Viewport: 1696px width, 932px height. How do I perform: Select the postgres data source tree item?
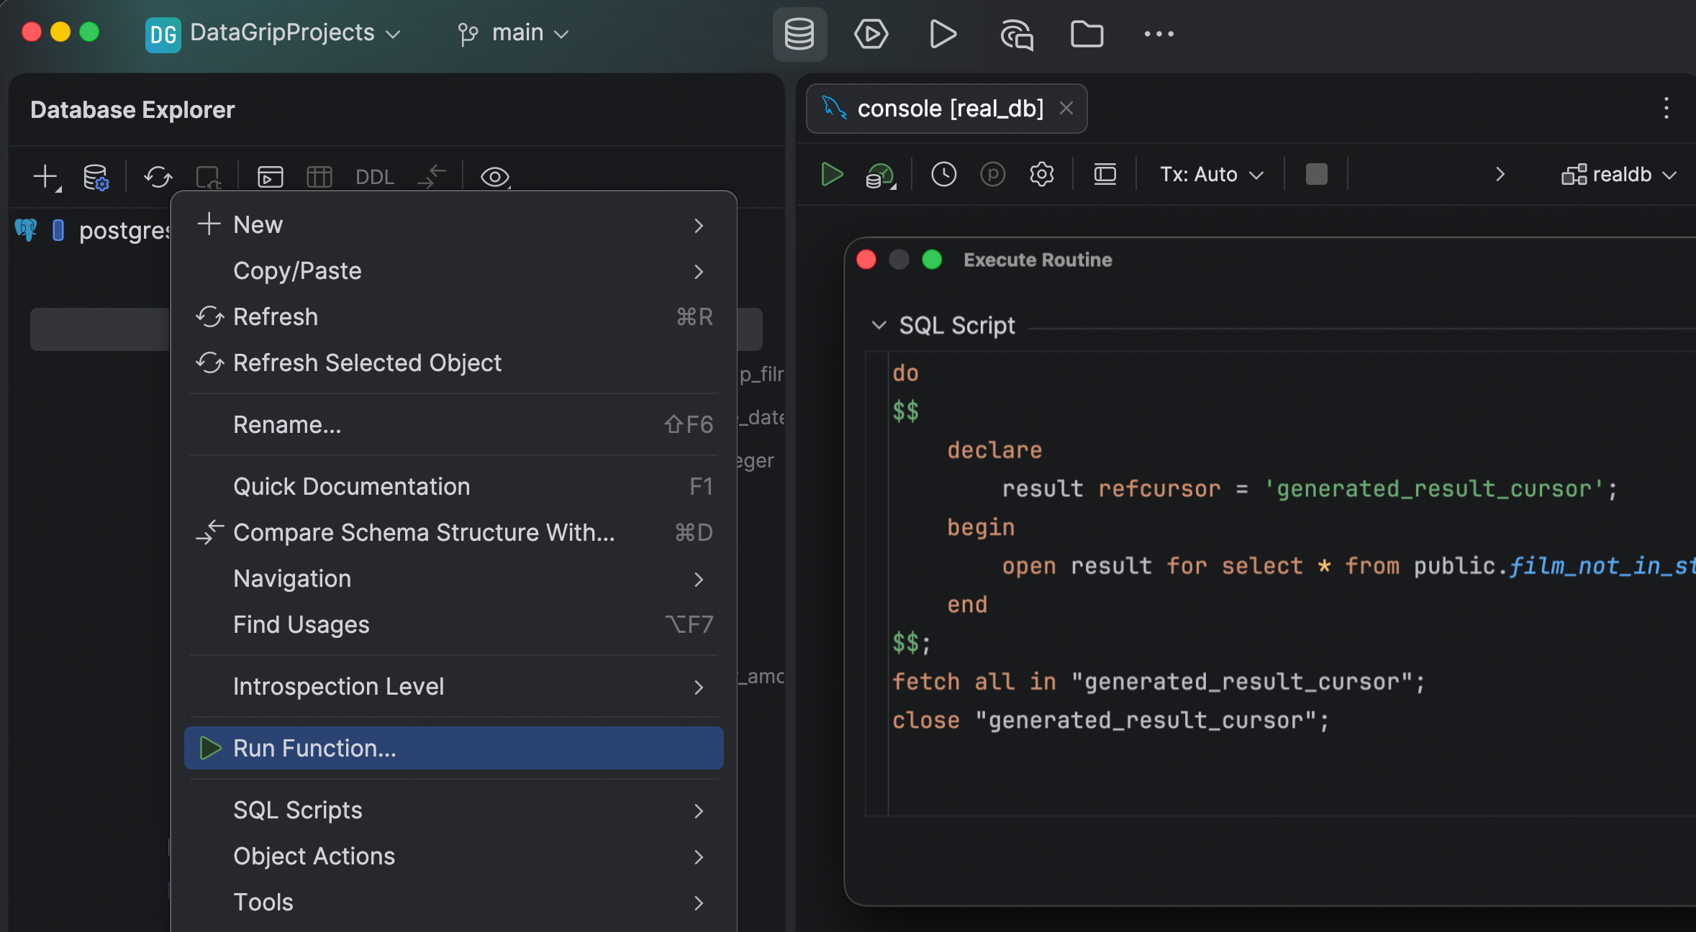click(x=124, y=231)
